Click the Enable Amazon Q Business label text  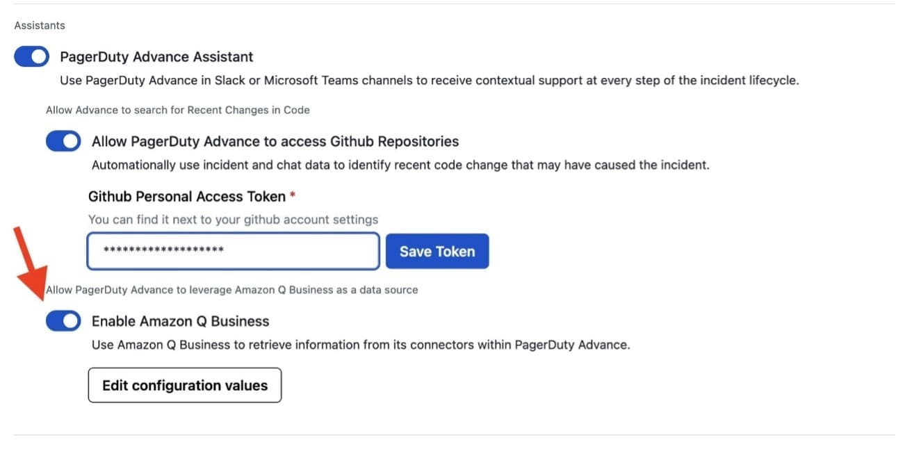[179, 320]
